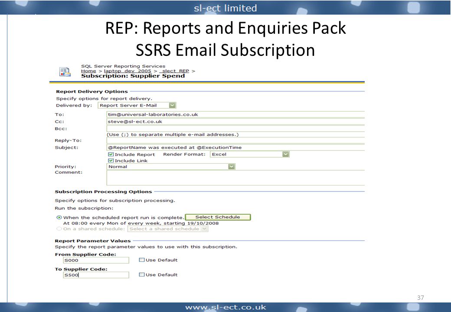Select the scheduled report run radio button
Viewport: 451px width, 312px height.
59,218
